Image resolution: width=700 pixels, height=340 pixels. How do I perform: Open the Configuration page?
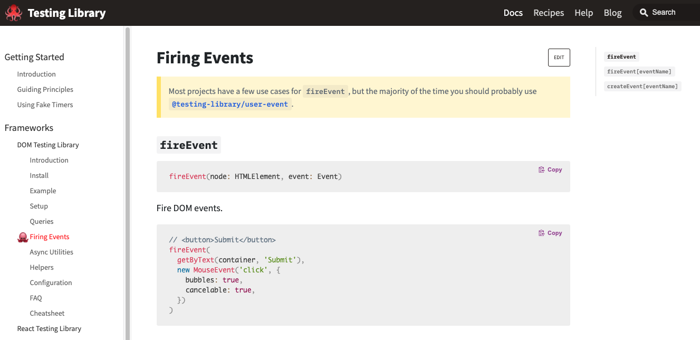[51, 283]
